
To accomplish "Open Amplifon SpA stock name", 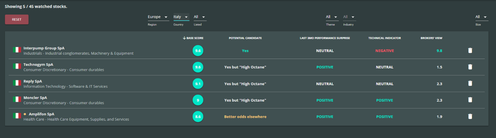I will pyautogui.click(x=42, y=114).
